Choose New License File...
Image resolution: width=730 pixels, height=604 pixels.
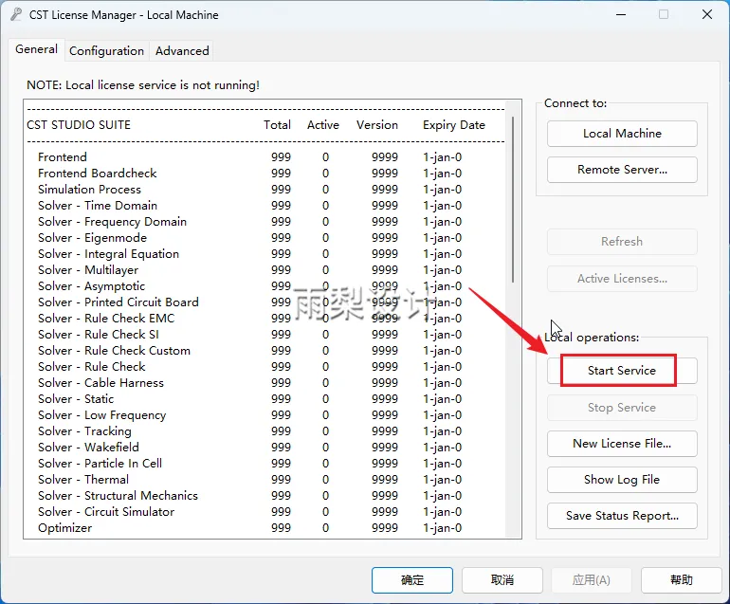[622, 444]
